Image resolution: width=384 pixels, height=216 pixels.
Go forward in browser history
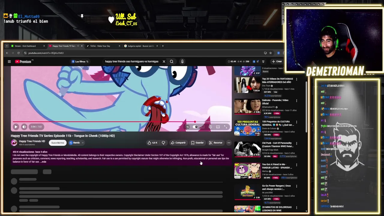click(x=13, y=53)
